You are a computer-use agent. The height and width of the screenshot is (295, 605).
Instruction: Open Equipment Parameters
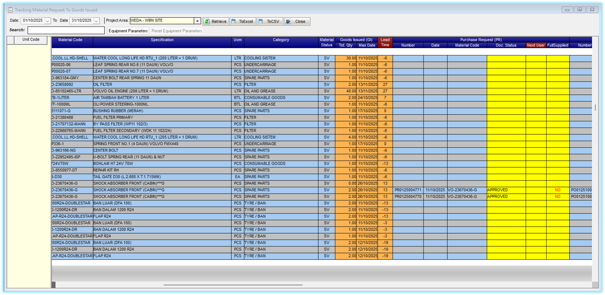tap(127, 31)
